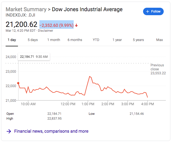
Task: Click the chart peak near 1:00 PM
Action: tap(89, 76)
